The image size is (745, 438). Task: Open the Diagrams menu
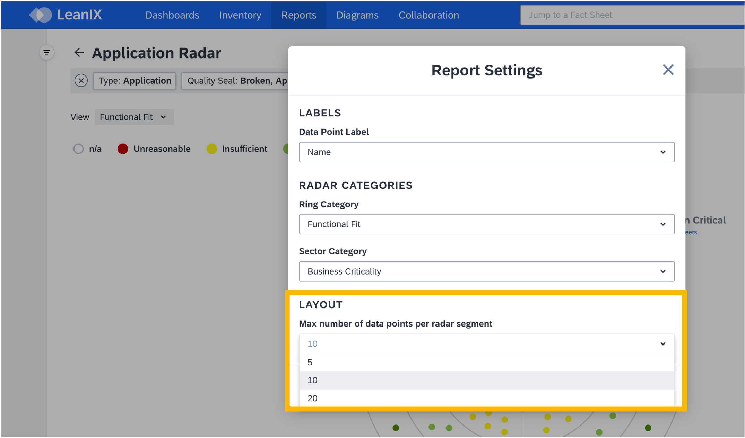pyautogui.click(x=357, y=15)
